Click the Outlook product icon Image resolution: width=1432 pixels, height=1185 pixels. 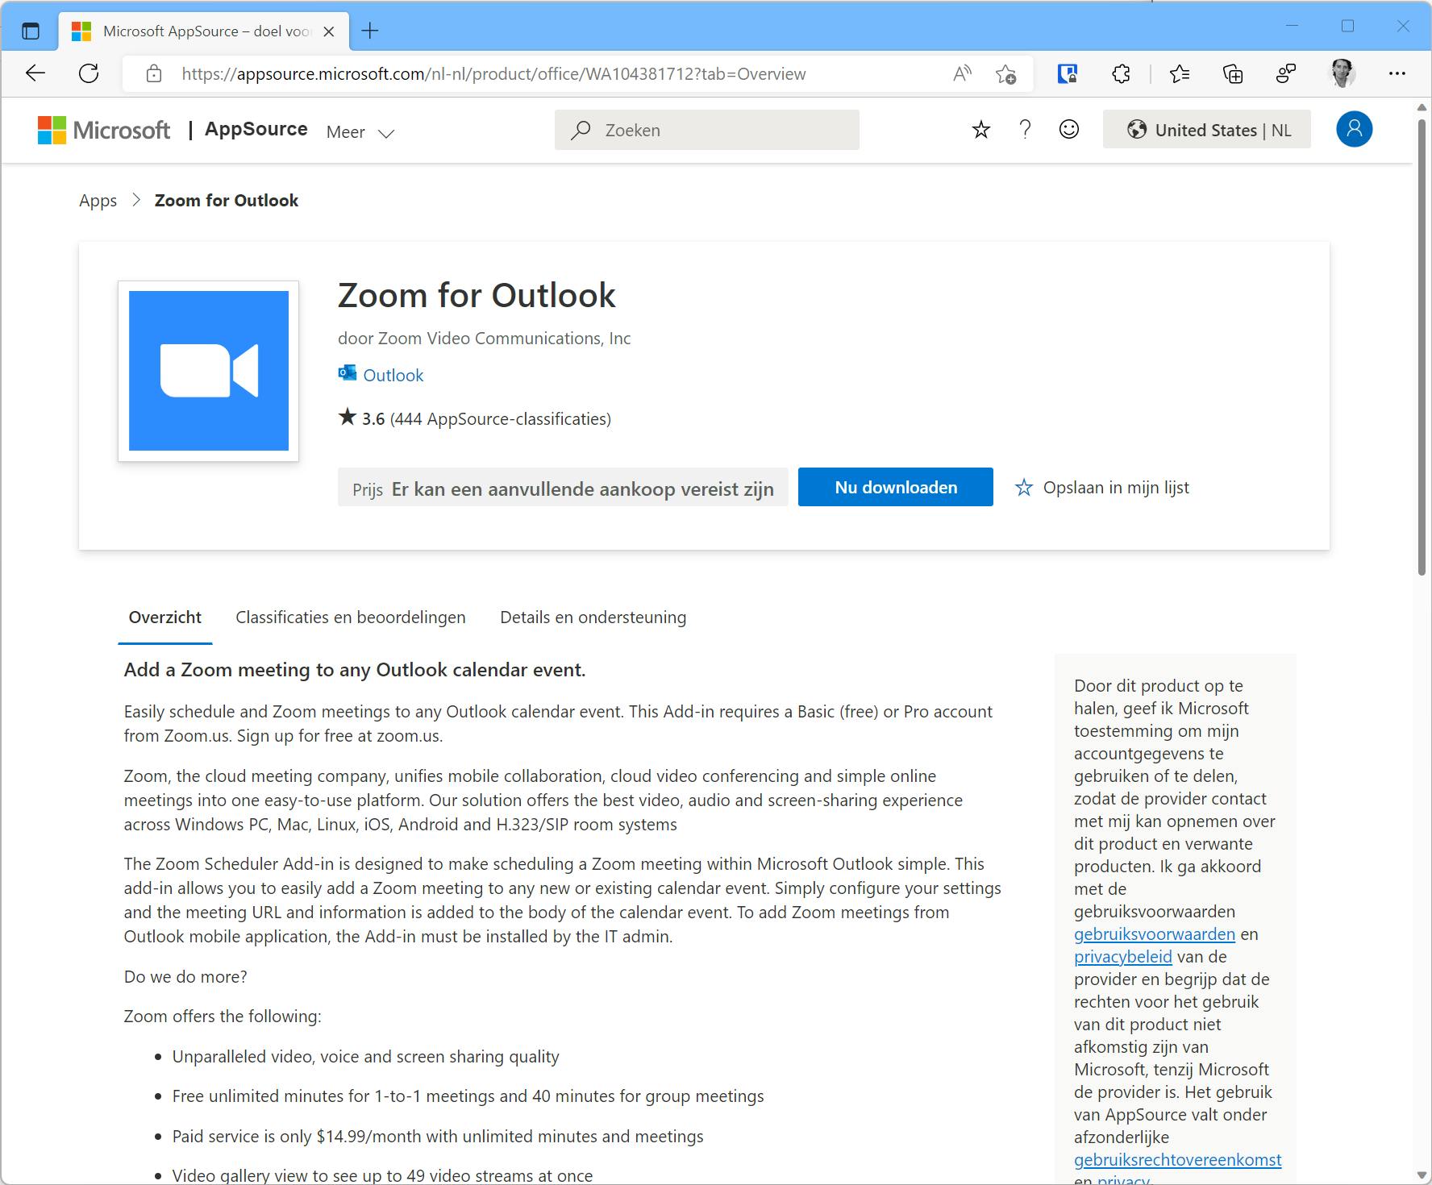coord(348,373)
